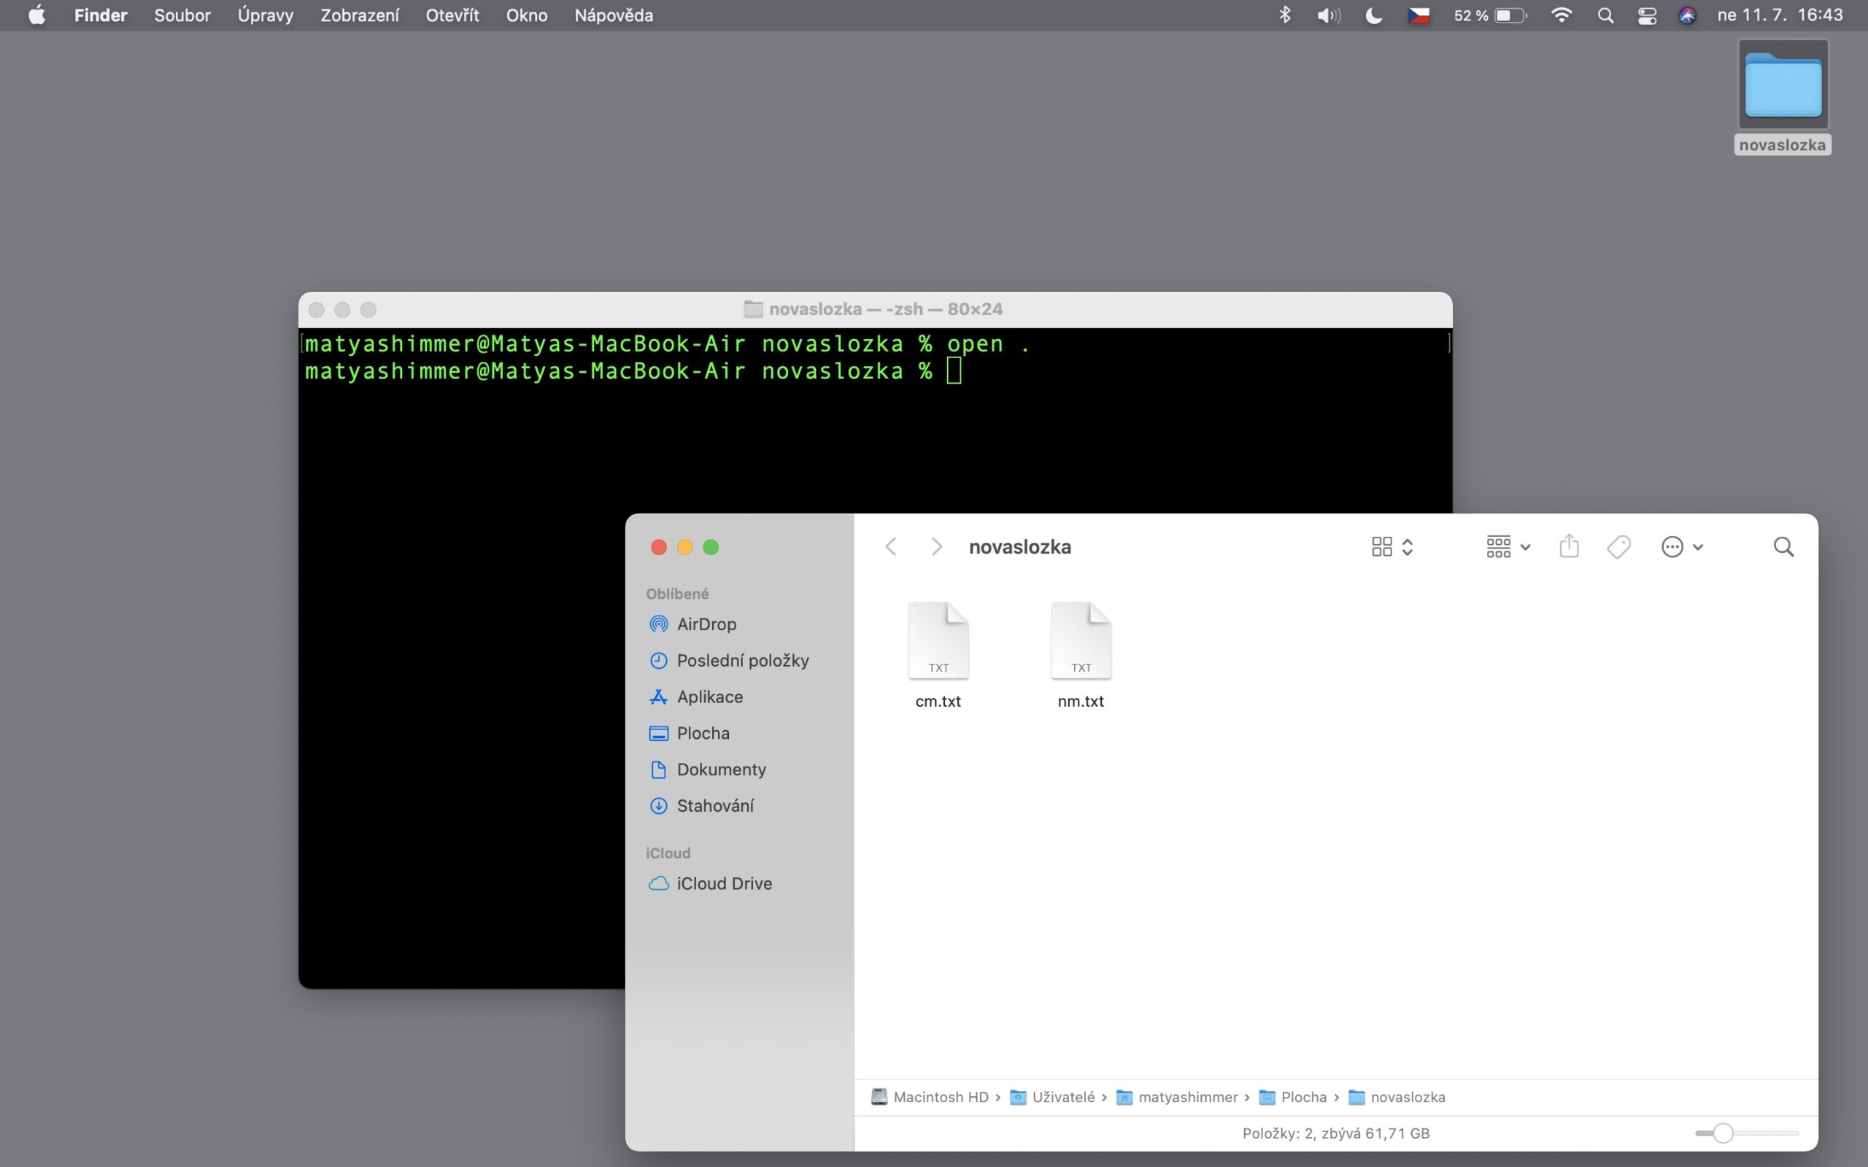Click the Share icon in Finder toolbar
The height and width of the screenshot is (1167, 1868).
[x=1569, y=546]
